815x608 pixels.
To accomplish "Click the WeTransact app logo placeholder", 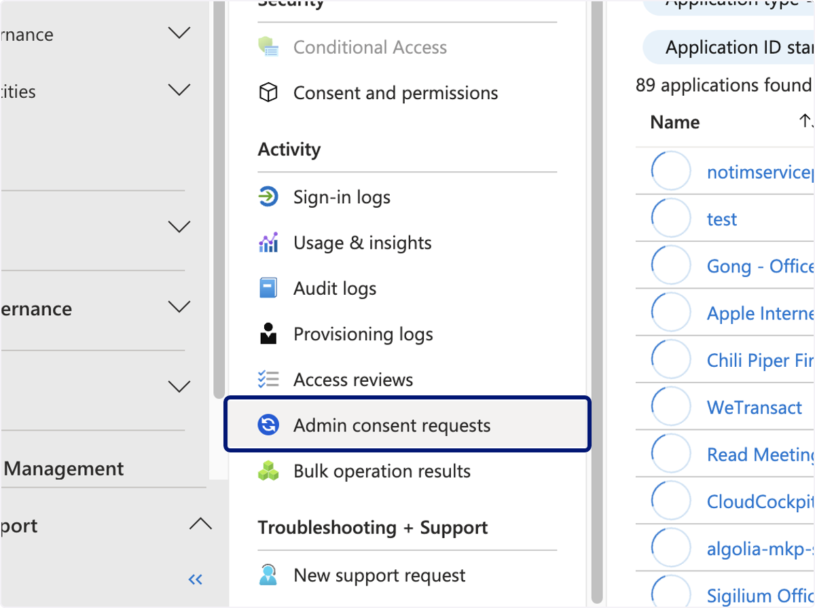I will click(671, 407).
